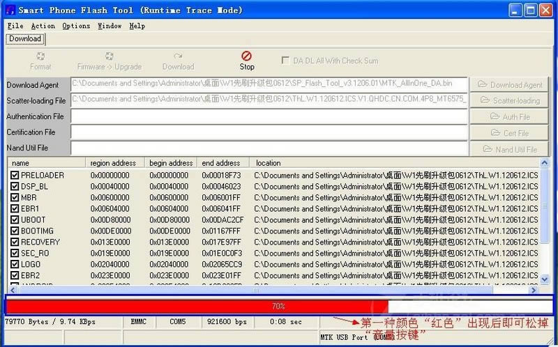This screenshot has width=558, height=347.
Task: Click the red Stop icon
Action: tap(247, 56)
